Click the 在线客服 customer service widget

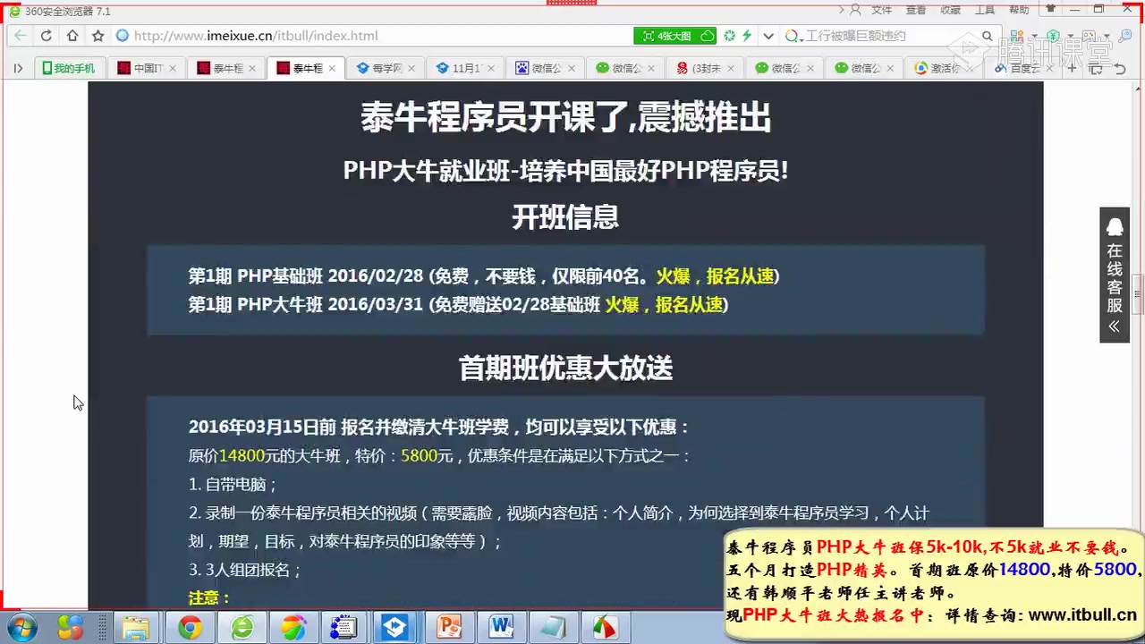1115,275
